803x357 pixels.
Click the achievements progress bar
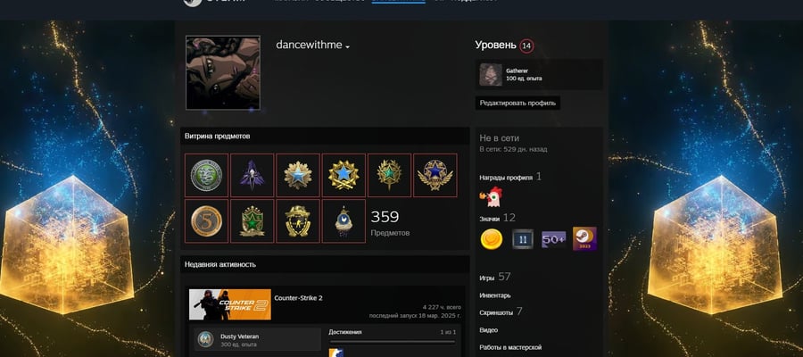click(x=393, y=341)
